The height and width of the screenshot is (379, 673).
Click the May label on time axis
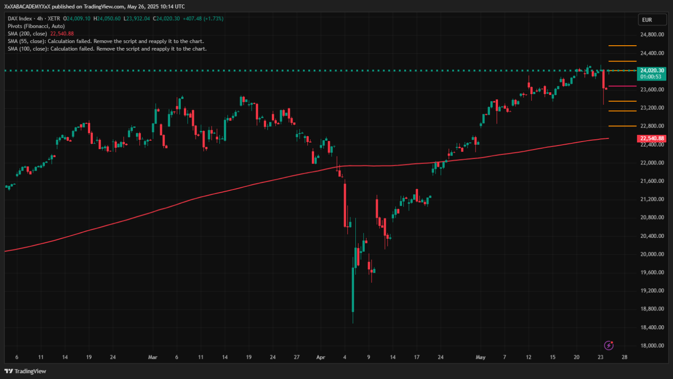481,357
